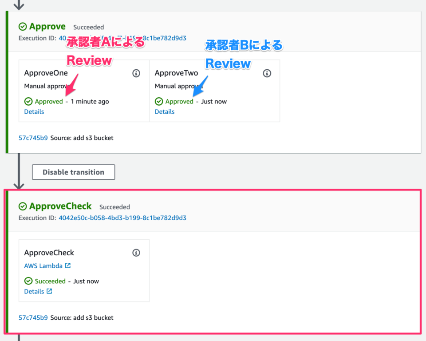
Task: Open Execution ID link in ApproveCheck stage
Action: click(122, 218)
